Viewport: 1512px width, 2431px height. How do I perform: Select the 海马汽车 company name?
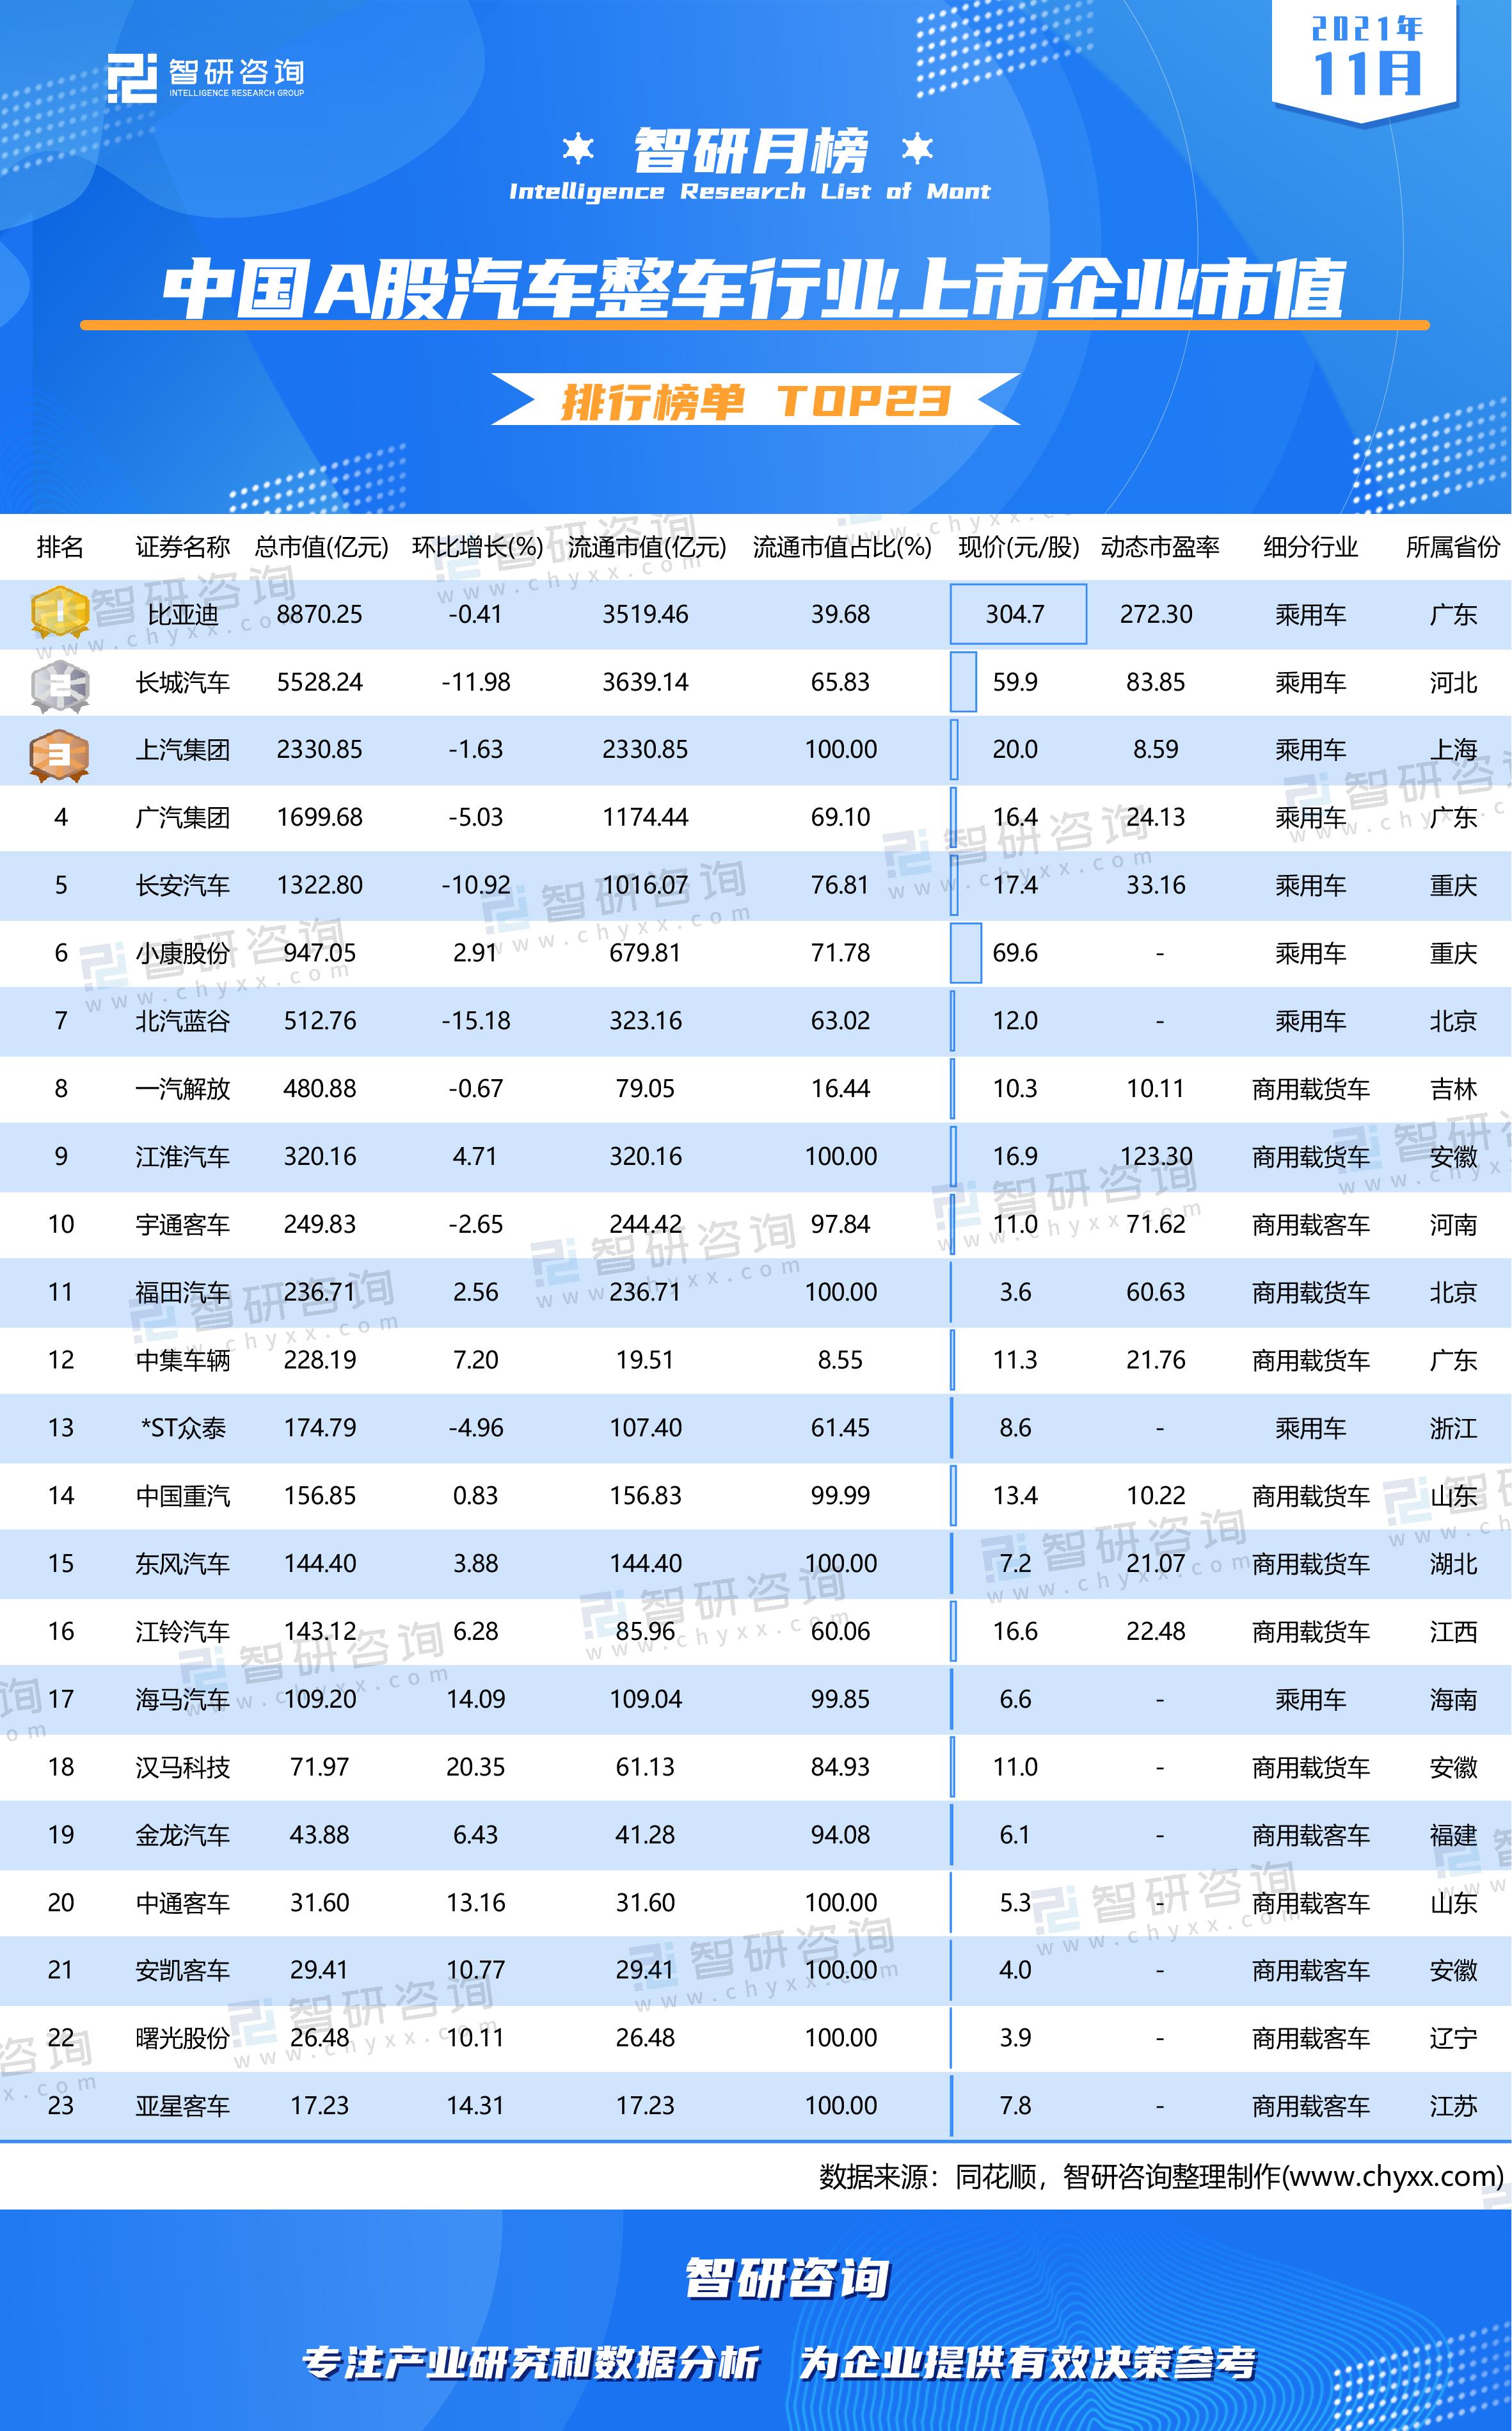(183, 1699)
